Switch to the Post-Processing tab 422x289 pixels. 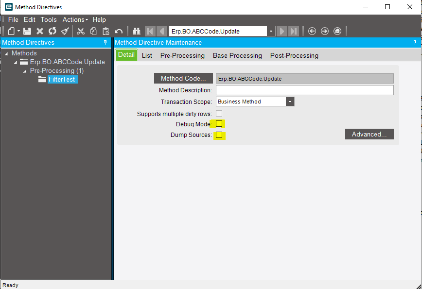point(294,56)
